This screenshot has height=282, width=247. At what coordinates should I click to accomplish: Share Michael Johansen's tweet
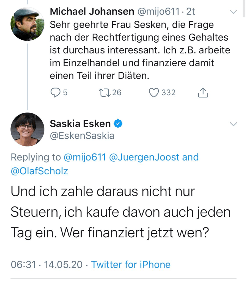(x=203, y=93)
